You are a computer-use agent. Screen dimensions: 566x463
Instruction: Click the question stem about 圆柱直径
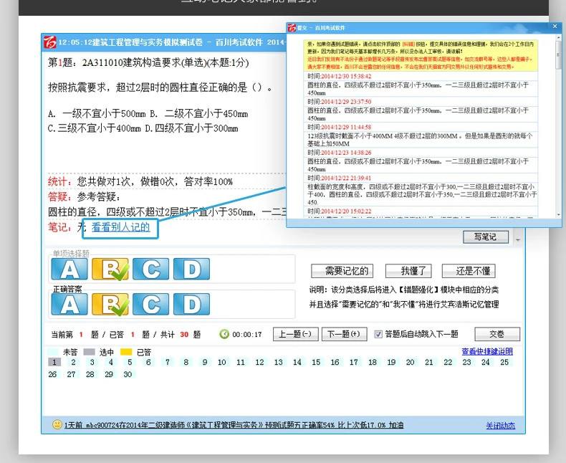coord(160,87)
